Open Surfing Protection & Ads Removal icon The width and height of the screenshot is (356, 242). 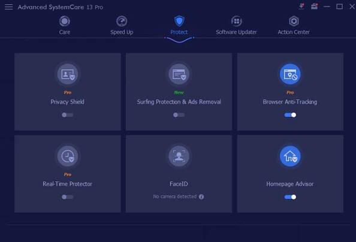(x=179, y=74)
